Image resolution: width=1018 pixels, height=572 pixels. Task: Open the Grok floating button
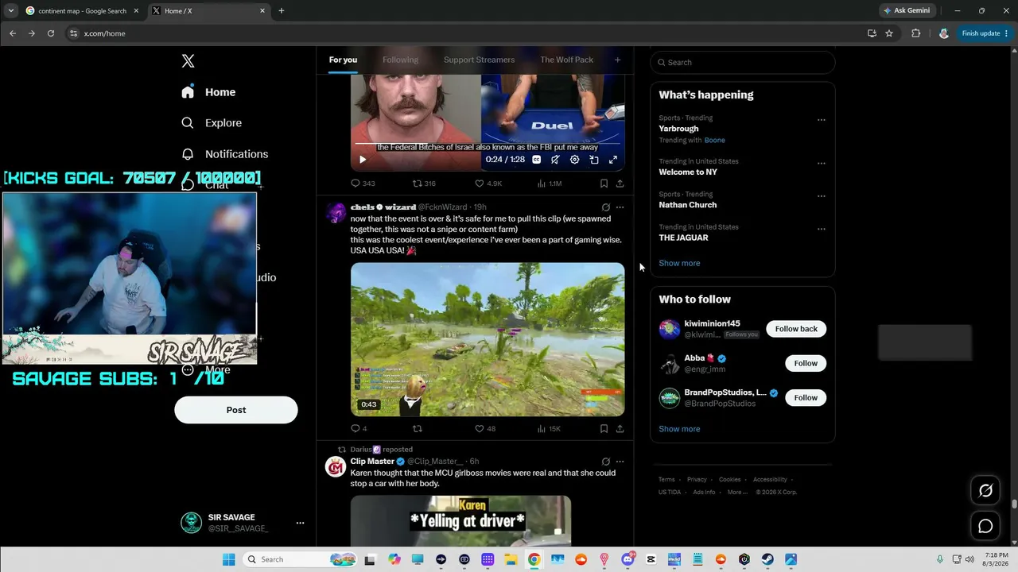(x=985, y=491)
